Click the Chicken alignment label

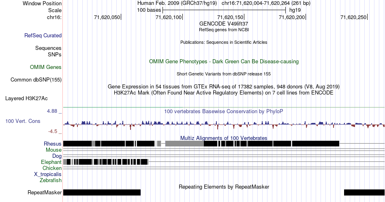(x=52, y=168)
